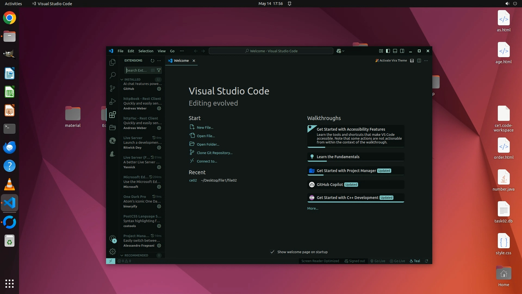Refresh the extensions list
Viewport: 522px width, 294px height.
tap(152, 60)
